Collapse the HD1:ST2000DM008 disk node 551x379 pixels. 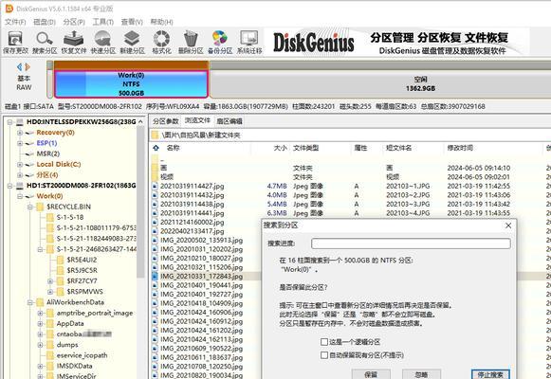click(9, 186)
